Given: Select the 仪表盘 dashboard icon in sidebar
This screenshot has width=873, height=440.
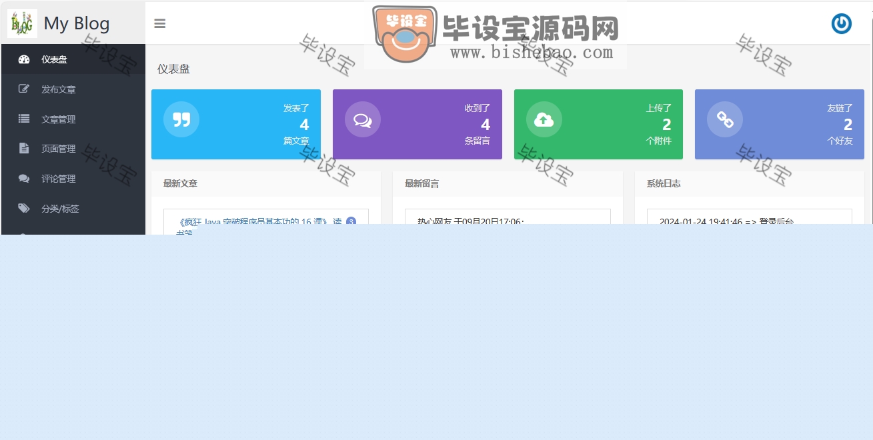Looking at the screenshot, I should (x=24, y=59).
